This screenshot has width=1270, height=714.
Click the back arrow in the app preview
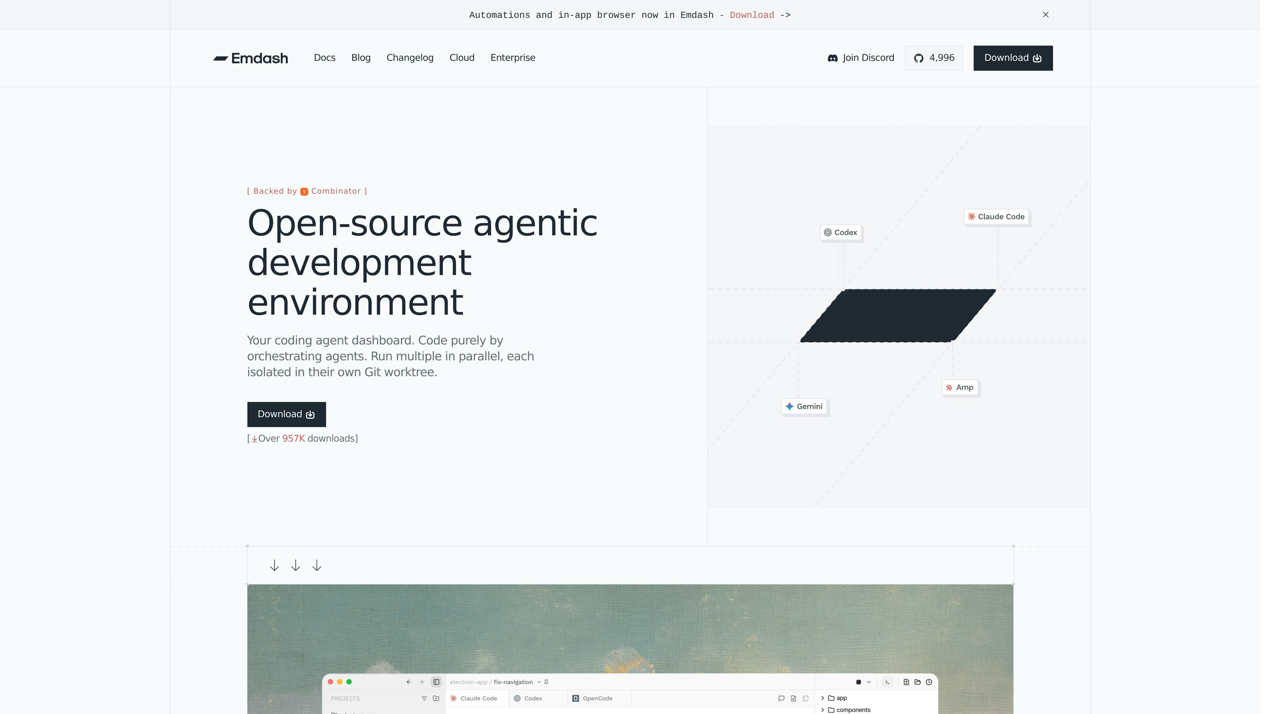tap(409, 682)
